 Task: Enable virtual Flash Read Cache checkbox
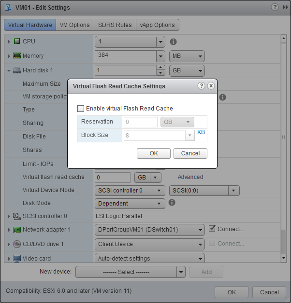point(81,109)
